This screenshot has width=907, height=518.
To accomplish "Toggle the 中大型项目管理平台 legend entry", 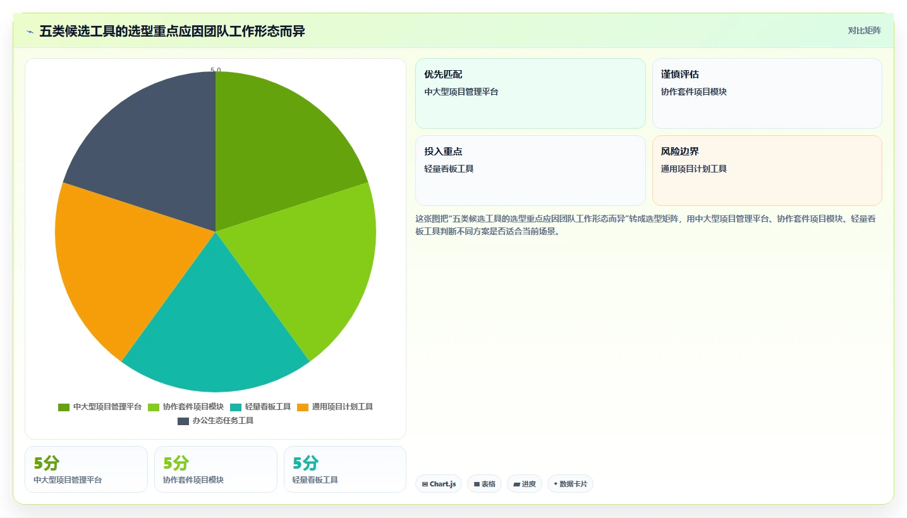I will pos(100,407).
